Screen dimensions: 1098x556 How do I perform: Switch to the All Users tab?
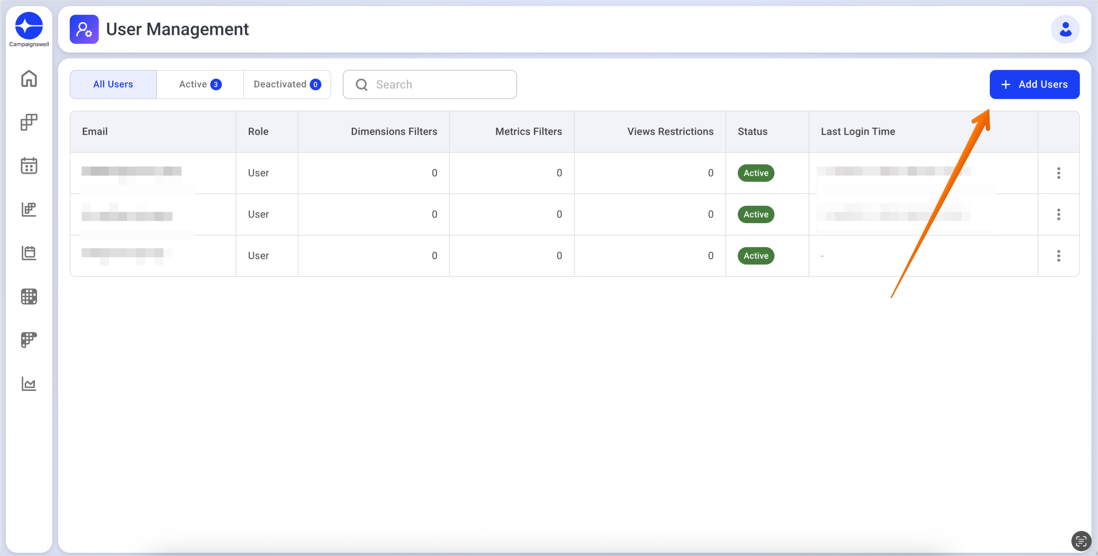[x=113, y=84]
